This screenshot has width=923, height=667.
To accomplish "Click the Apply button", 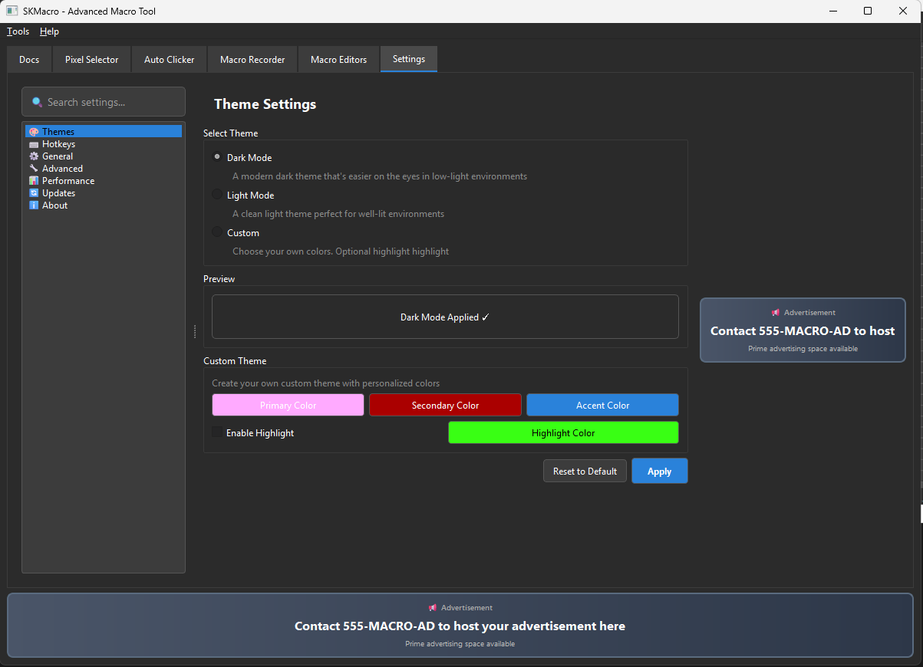I will coord(660,471).
